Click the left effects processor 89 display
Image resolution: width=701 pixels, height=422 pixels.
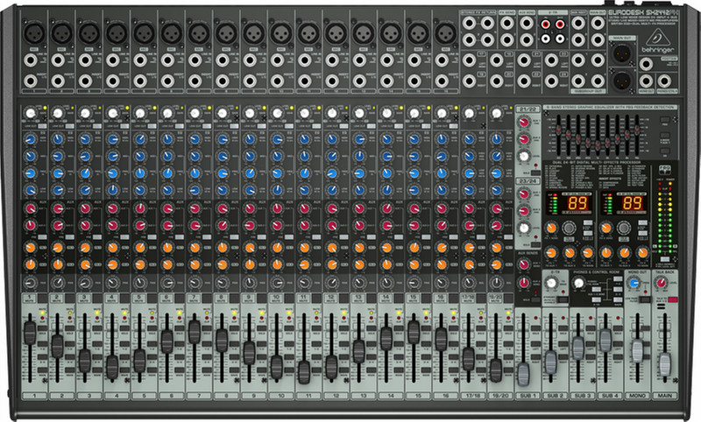[x=578, y=202]
